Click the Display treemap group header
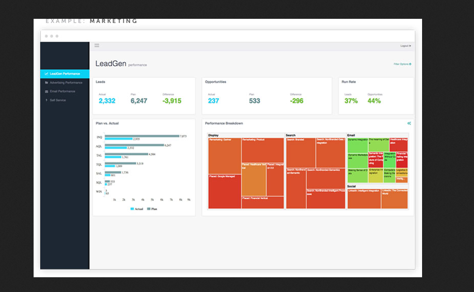Viewport: 474px width, 292px height. coord(213,135)
